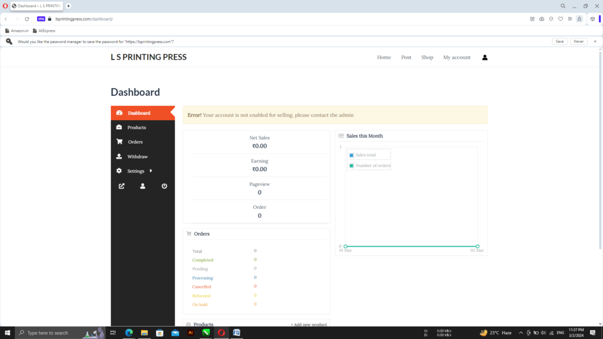Go to Orders in the sidebar

[x=143, y=142]
